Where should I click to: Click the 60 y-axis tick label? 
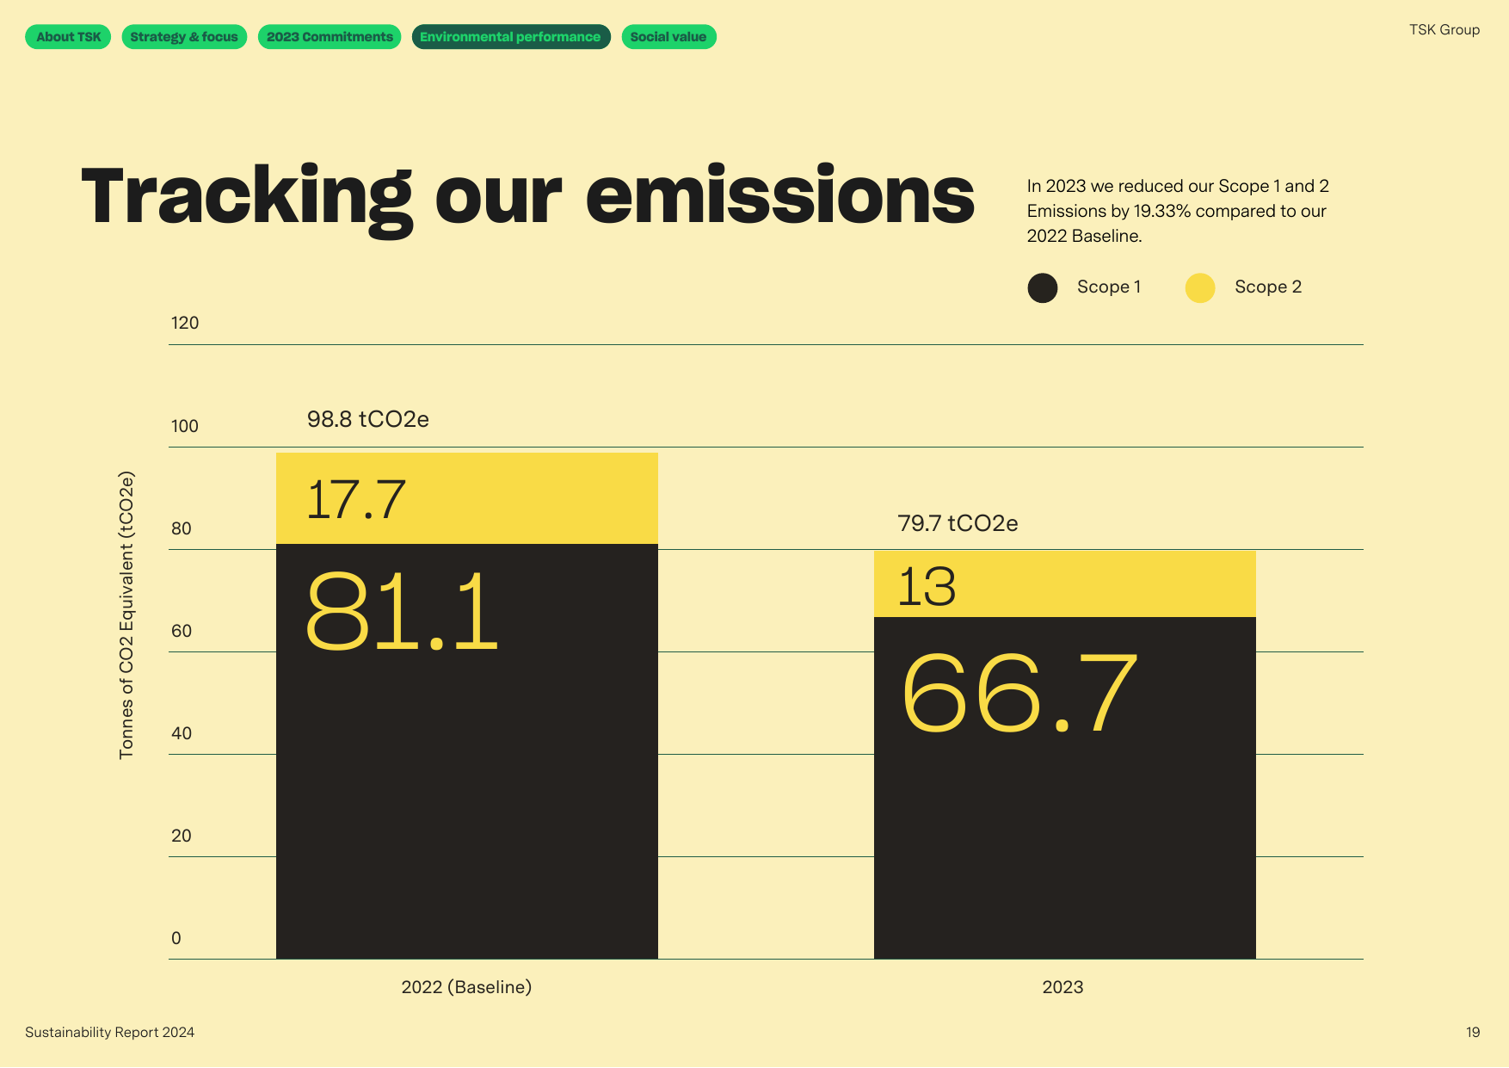(x=182, y=631)
